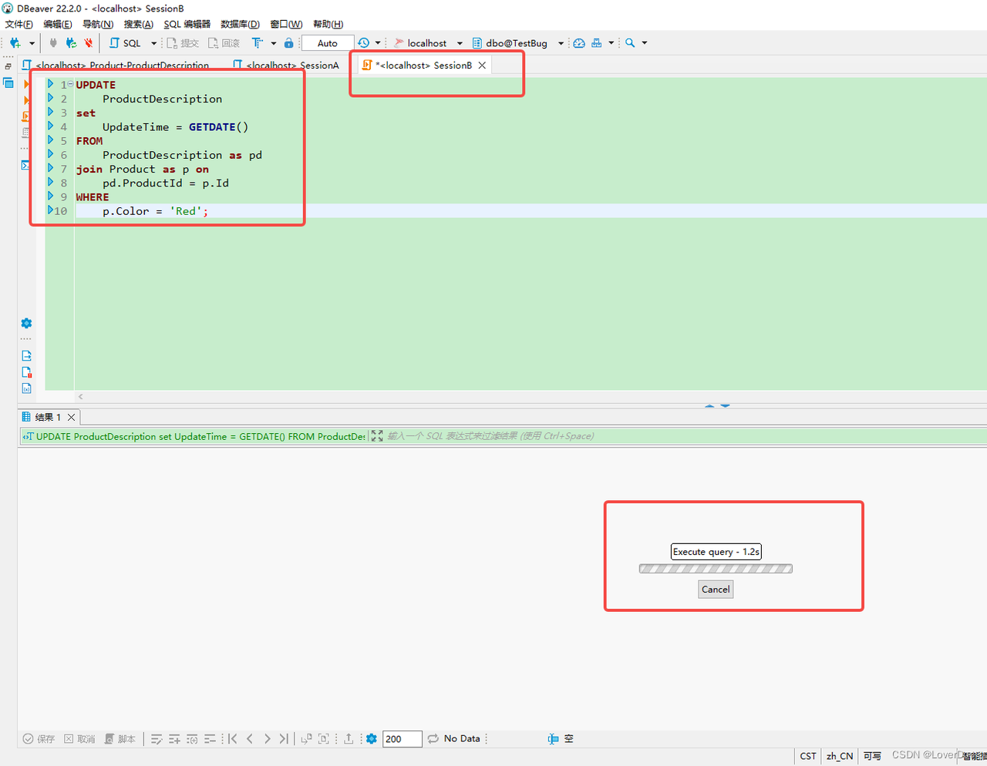The height and width of the screenshot is (766, 987).
Task: Open the dashboard gauge icon
Action: 579,43
